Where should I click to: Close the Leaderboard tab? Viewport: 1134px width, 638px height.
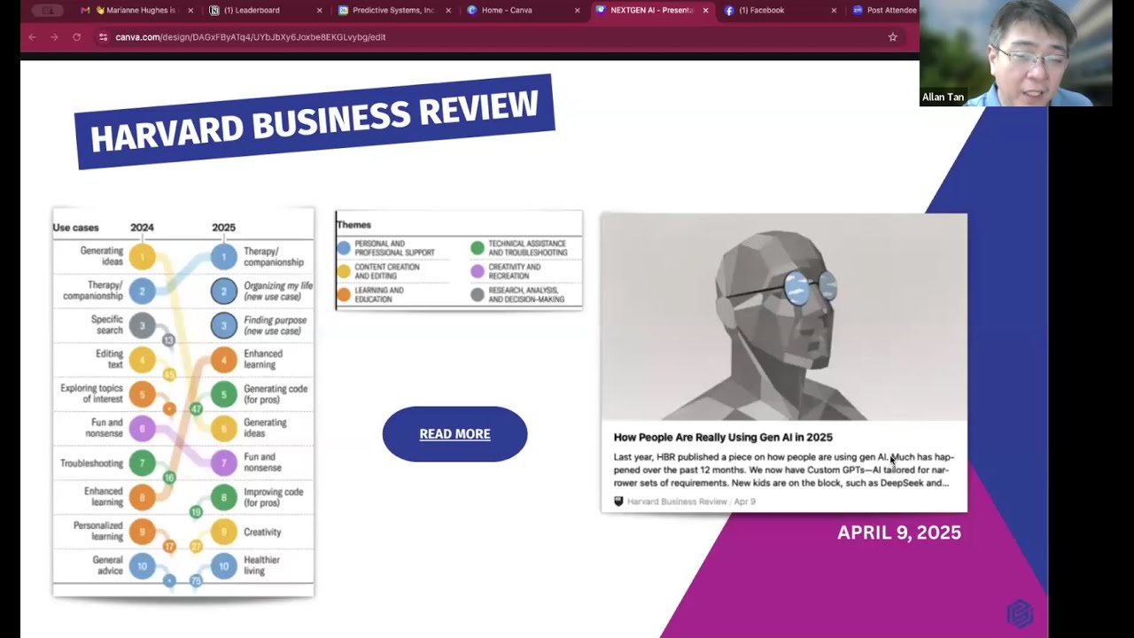(319, 11)
